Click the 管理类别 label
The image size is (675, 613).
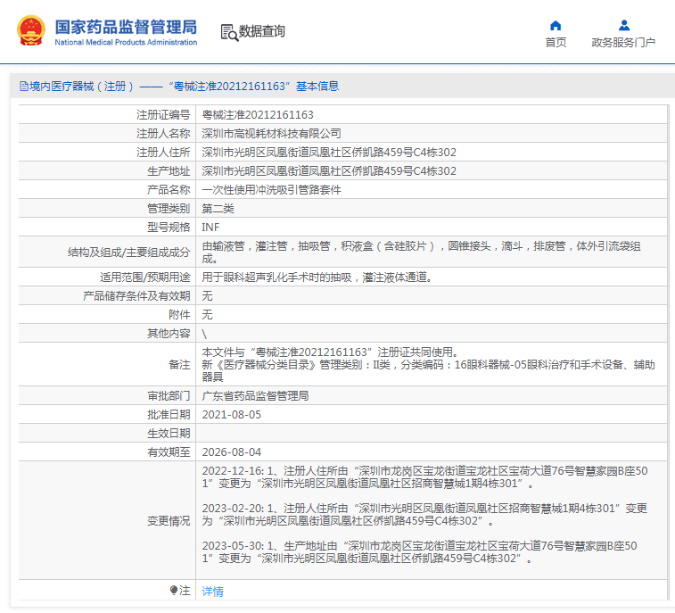pos(169,209)
